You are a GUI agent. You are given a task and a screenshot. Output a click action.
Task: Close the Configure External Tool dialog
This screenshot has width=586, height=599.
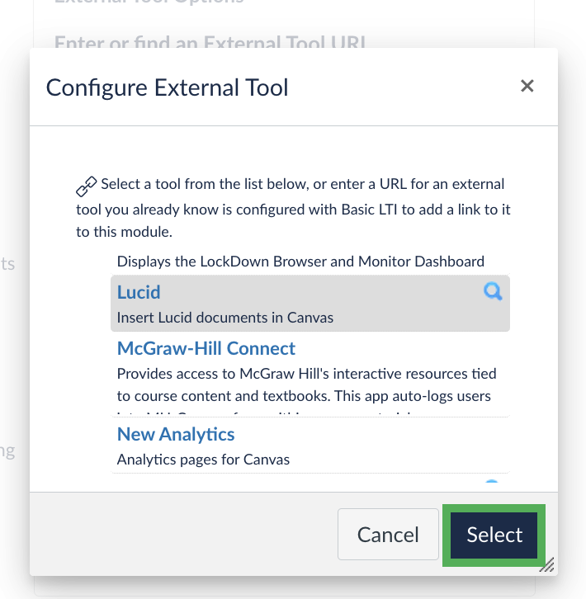[527, 86]
